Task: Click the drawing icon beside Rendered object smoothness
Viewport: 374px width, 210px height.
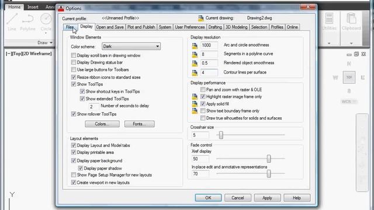Action: click(x=195, y=63)
